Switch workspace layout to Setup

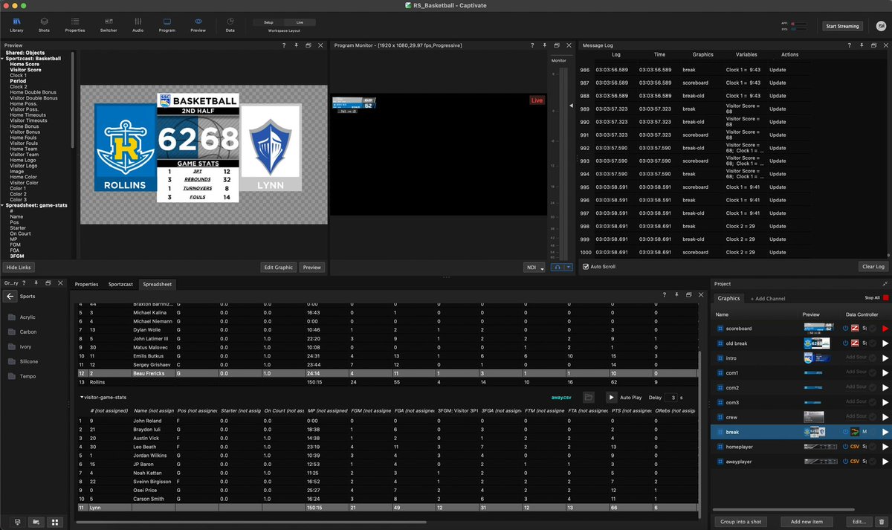coord(268,22)
